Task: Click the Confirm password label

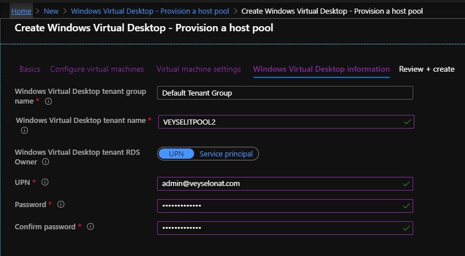Action: coord(45,226)
